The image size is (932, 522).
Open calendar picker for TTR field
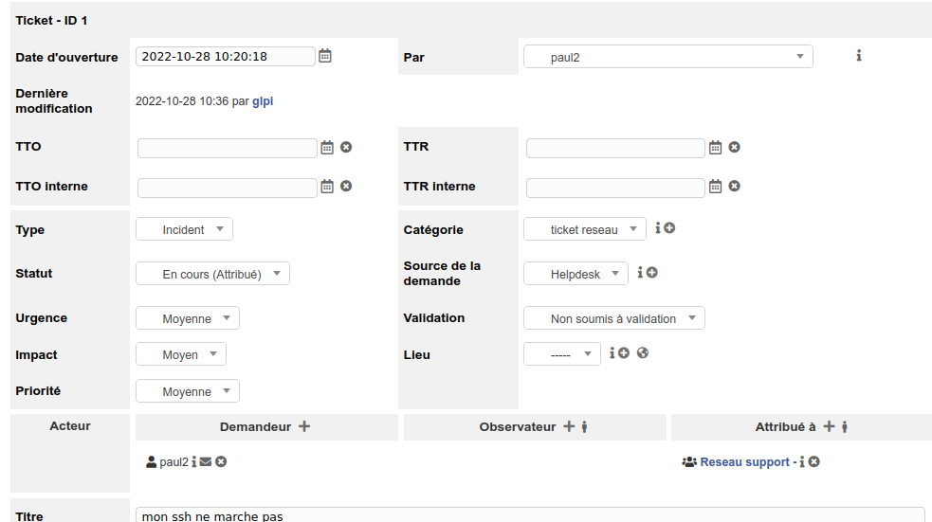pyautogui.click(x=715, y=147)
